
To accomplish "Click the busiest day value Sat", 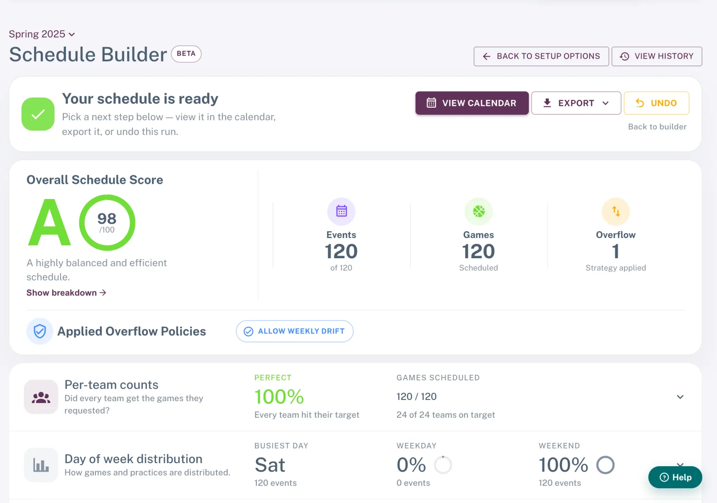I will click(270, 465).
